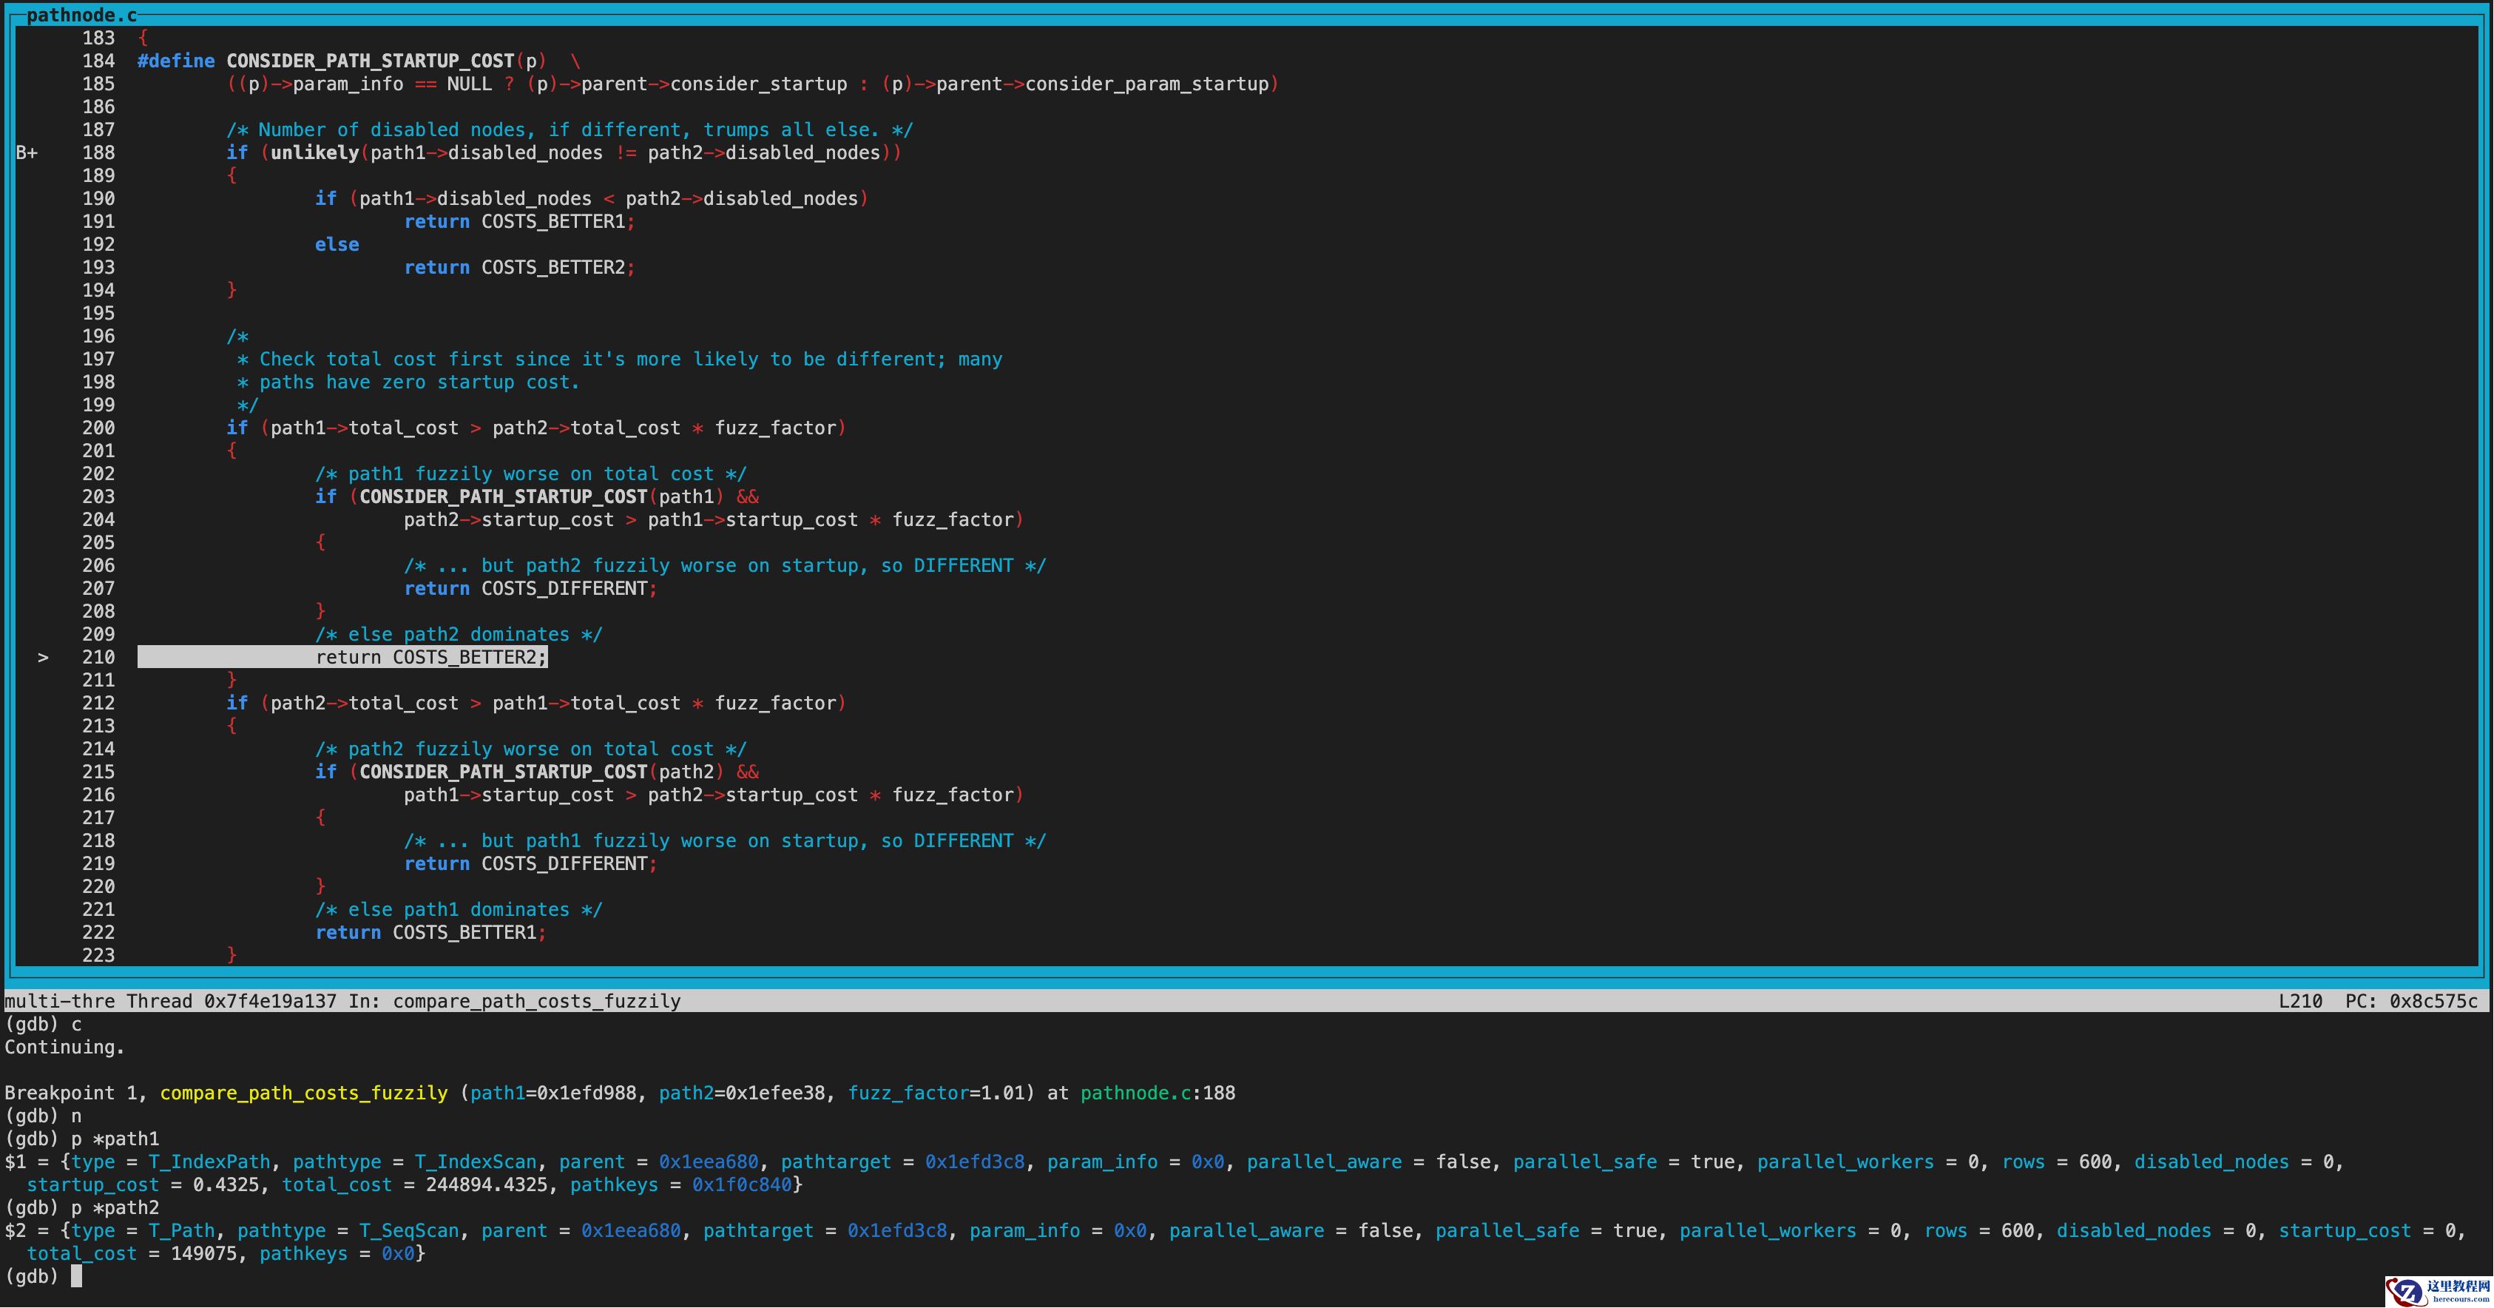2494x1308 pixels.
Task: Click the PC: 0x8c575c address in status bar
Action: click(2410, 1001)
